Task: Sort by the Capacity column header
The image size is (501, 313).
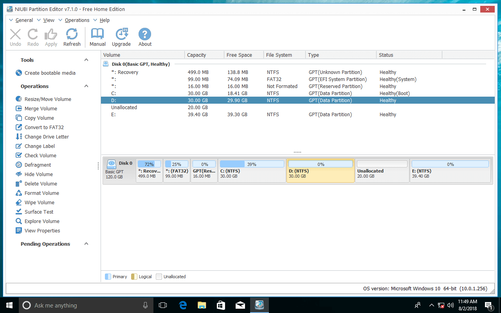Action: (x=204, y=55)
